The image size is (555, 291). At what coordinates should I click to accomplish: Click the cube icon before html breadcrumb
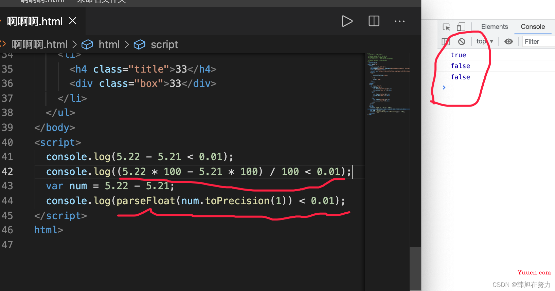(x=87, y=44)
